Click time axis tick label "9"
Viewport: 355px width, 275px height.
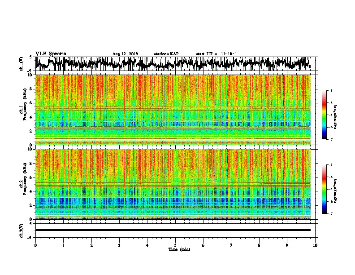(x=287, y=245)
